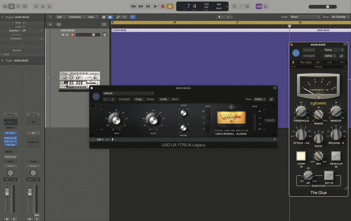Open the Default preset dropdown in 1176LN
The height and width of the screenshot is (221, 351).
point(128,93)
